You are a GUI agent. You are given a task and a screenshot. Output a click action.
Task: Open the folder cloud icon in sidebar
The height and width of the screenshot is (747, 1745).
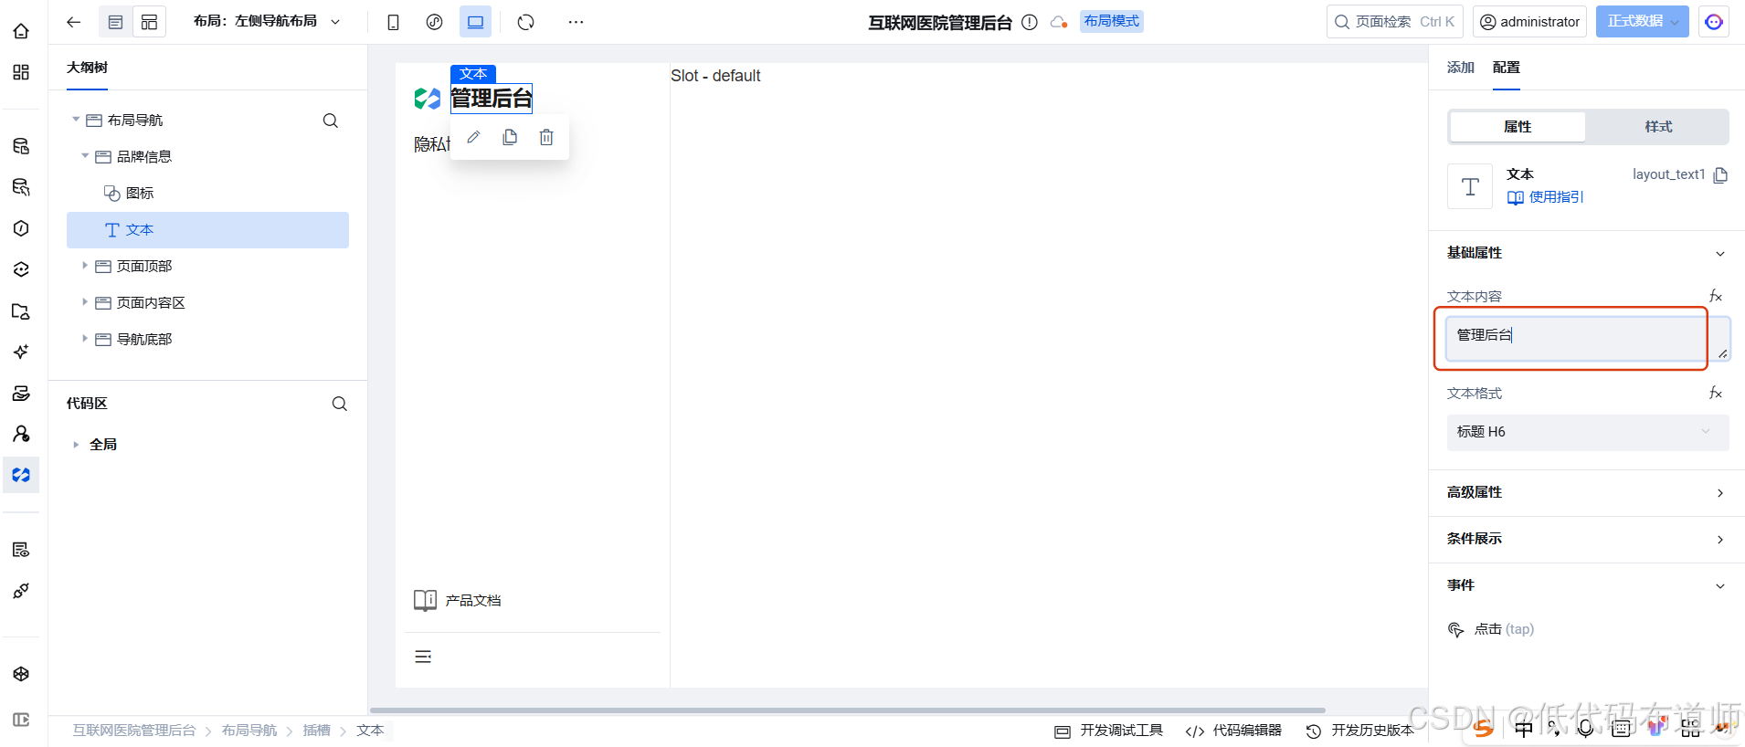[x=21, y=311]
